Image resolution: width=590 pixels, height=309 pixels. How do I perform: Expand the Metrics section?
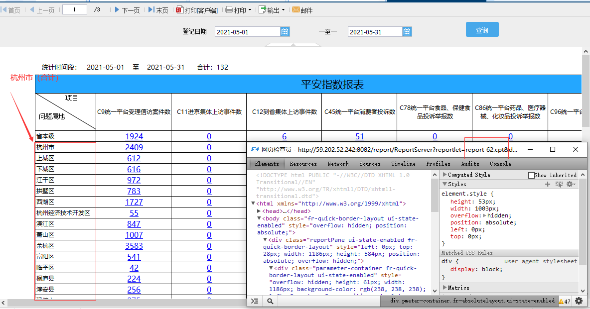coord(445,288)
